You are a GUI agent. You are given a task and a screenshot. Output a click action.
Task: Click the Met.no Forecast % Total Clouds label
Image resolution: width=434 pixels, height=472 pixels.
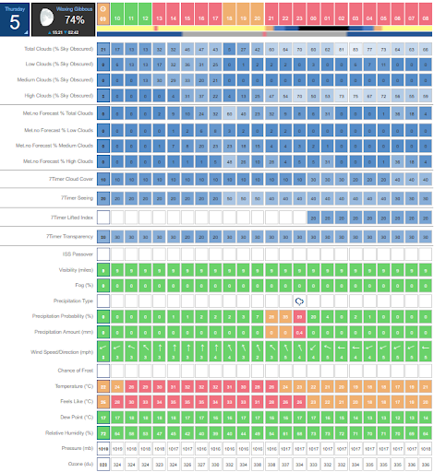58,113
